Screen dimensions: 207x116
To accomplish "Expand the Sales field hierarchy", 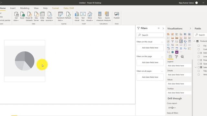I will point(196,67).
